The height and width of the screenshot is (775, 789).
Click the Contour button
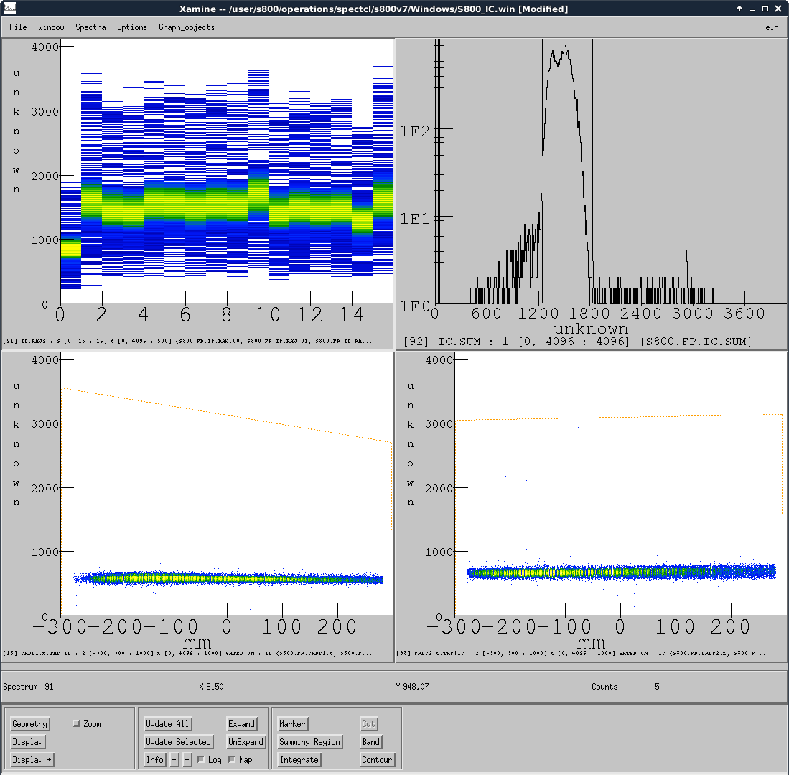[377, 760]
